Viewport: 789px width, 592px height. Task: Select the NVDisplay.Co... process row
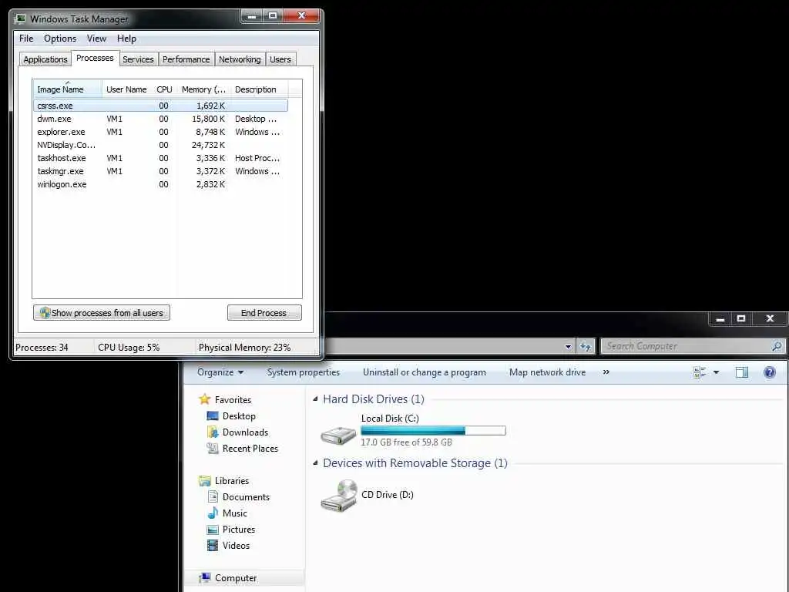160,145
